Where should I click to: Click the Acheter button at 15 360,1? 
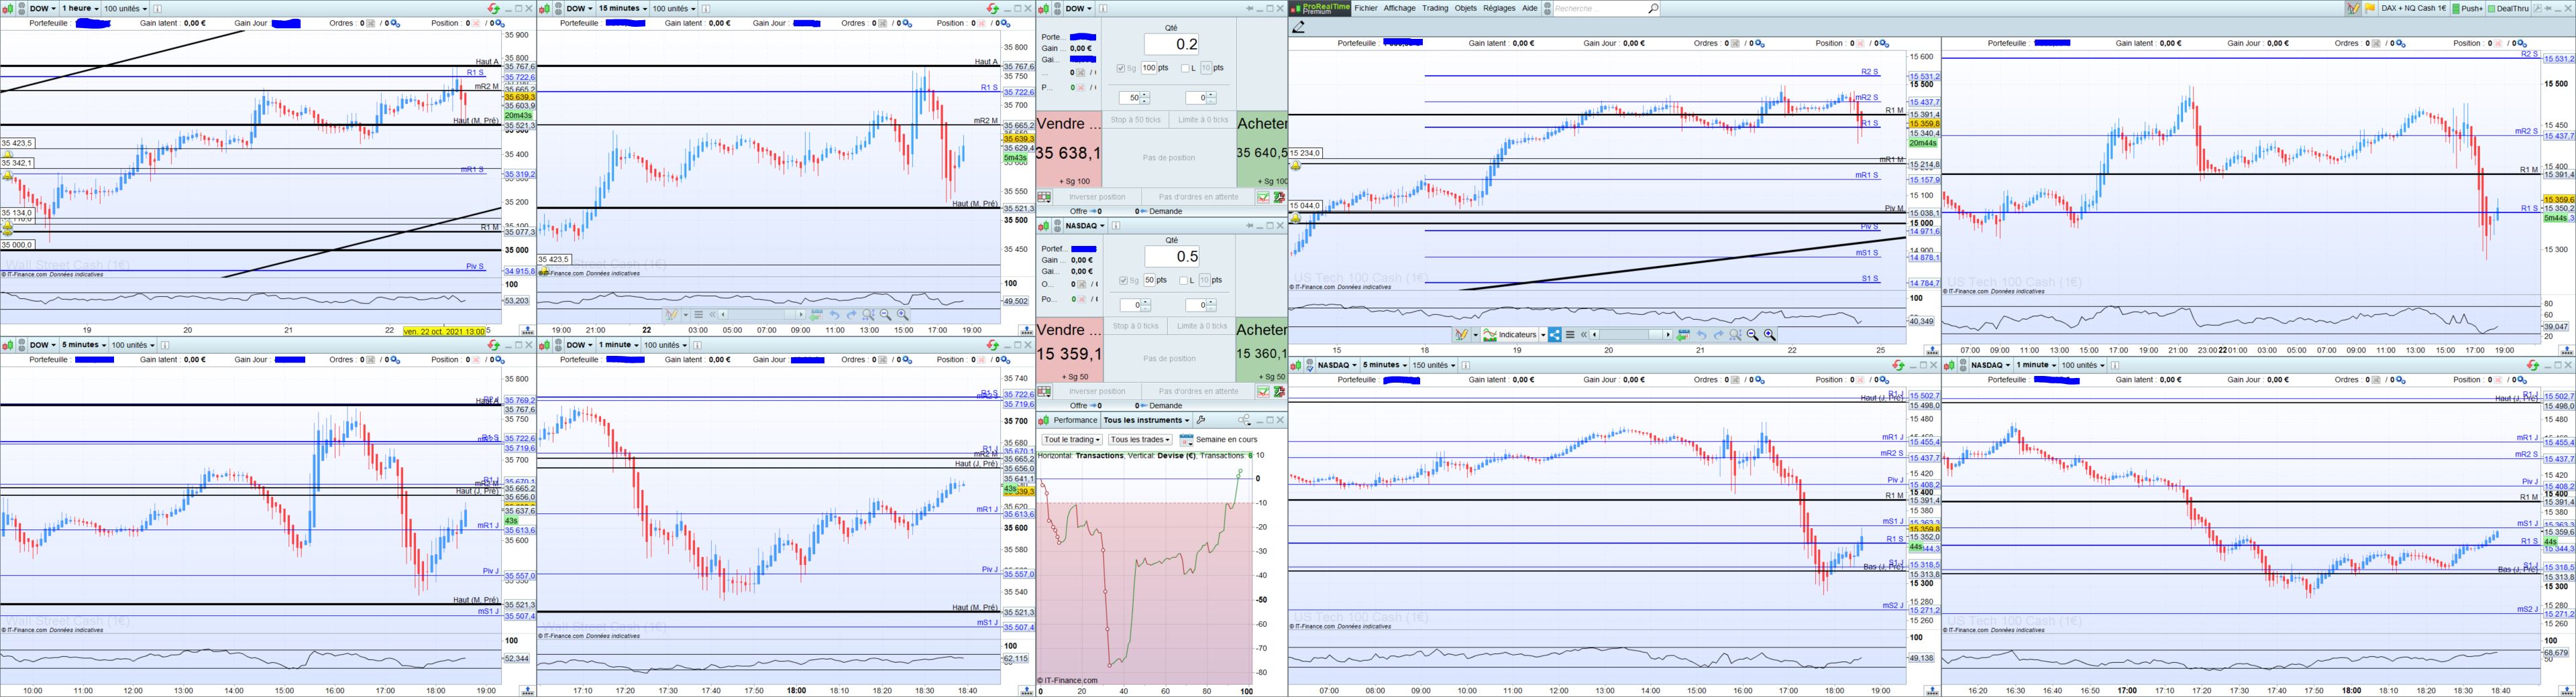[1261, 349]
